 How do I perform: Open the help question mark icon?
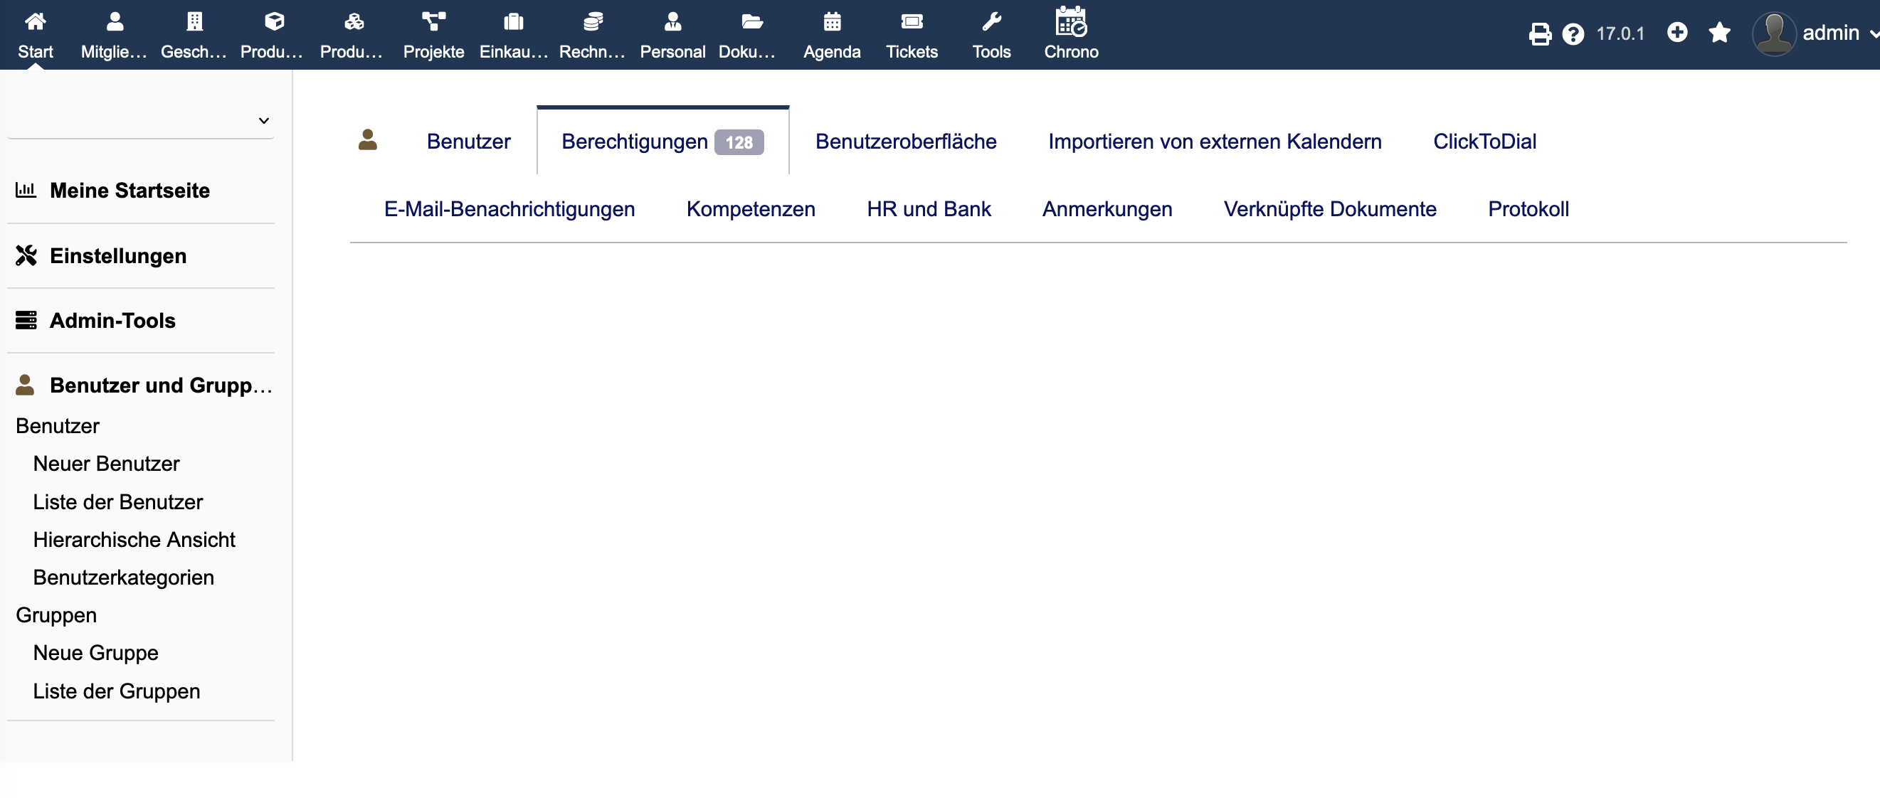(1573, 33)
